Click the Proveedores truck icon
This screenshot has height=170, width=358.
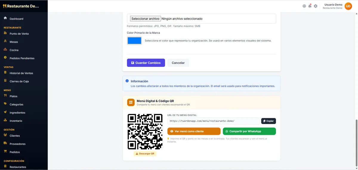click(x=5, y=143)
